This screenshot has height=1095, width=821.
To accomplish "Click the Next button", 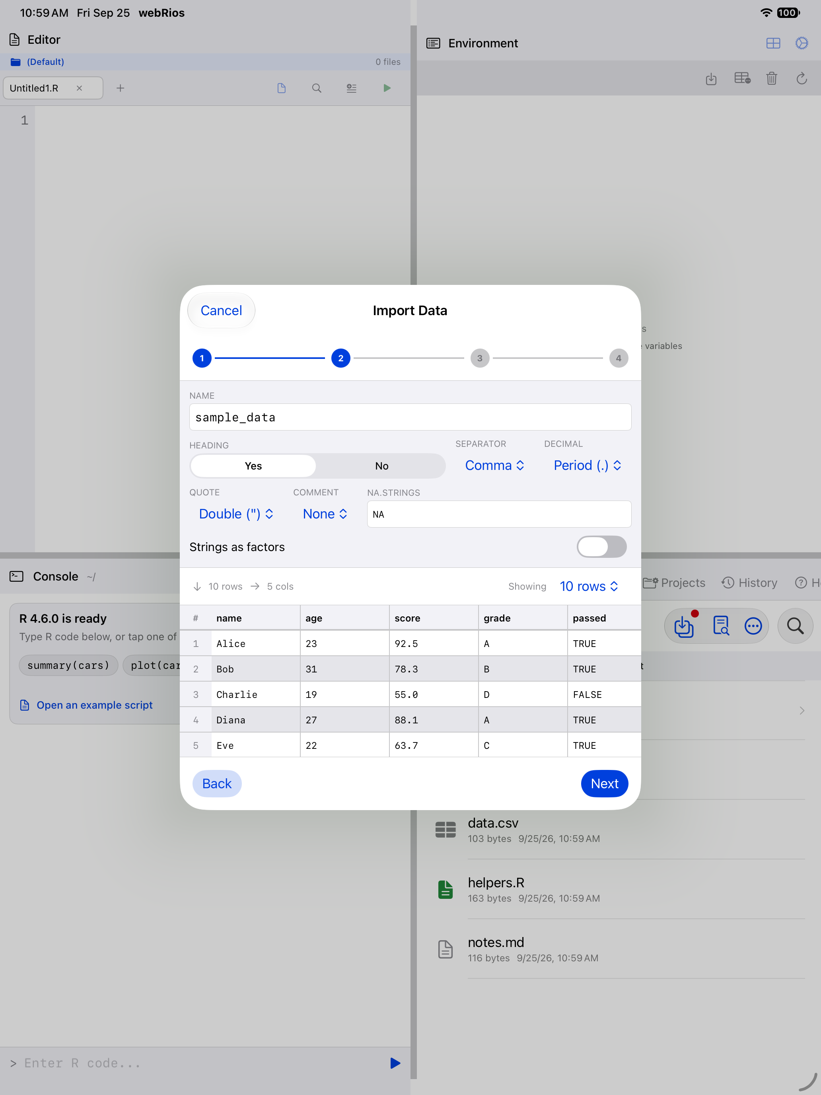I will pyautogui.click(x=604, y=783).
